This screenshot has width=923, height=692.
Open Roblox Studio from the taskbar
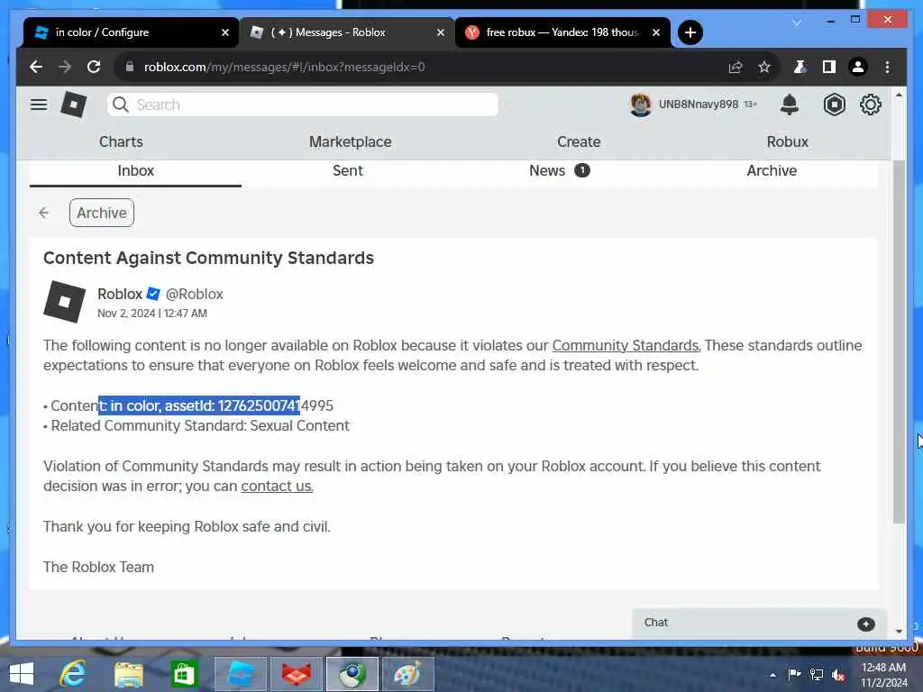[240, 674]
